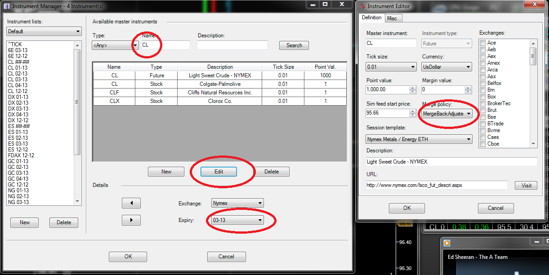Open the Session template dropdown
This screenshot has width=549, height=275.
click(x=420, y=139)
